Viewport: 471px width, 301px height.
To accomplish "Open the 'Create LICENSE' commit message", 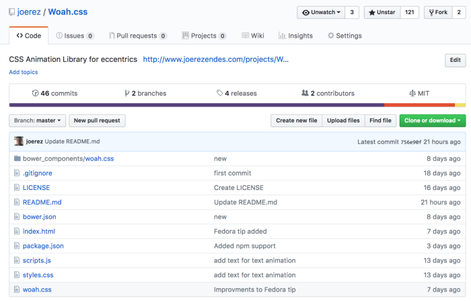I will [x=238, y=188].
